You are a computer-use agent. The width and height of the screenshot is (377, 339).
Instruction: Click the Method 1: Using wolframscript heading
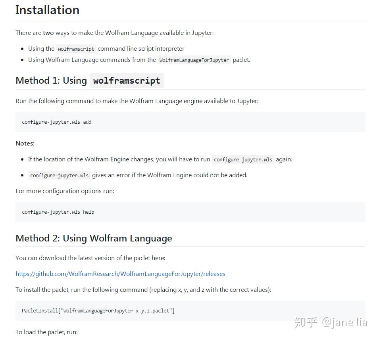[x=89, y=80]
